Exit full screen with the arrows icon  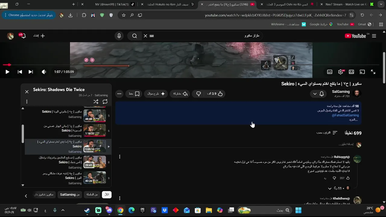[x=373, y=72]
